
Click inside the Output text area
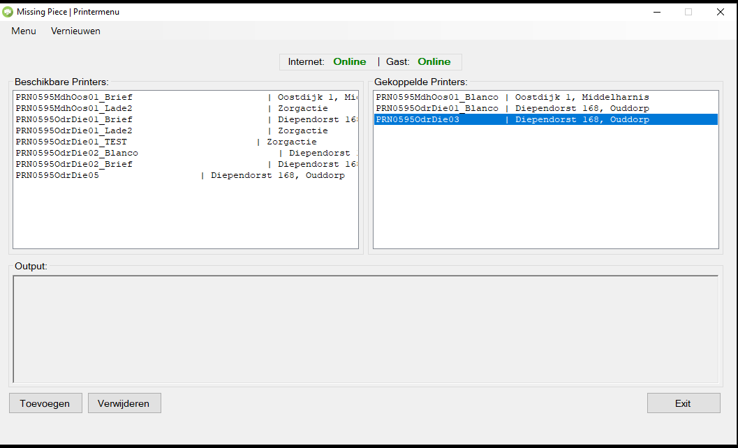365,329
